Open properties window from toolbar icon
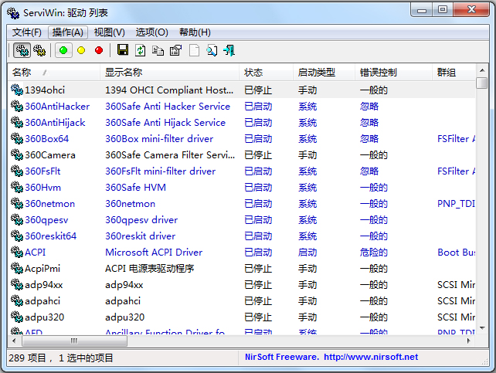Image resolution: width=496 pixels, height=373 pixels. 175,50
